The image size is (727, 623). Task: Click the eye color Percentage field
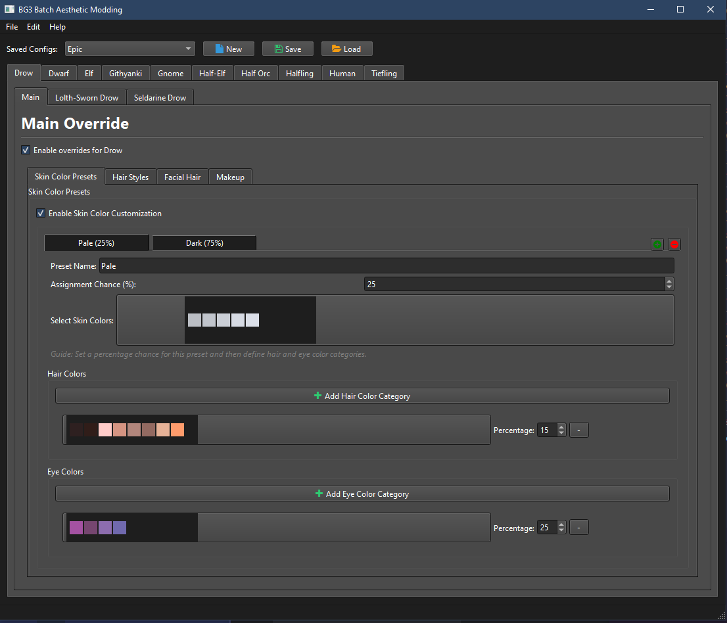[x=547, y=528]
